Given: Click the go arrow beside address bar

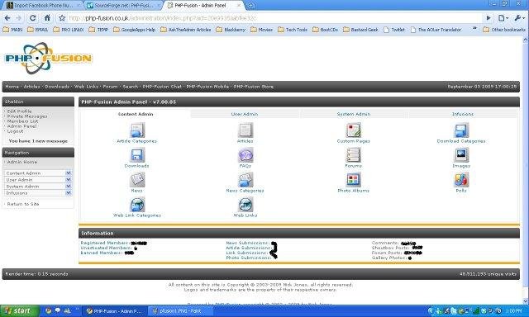Looking at the screenshot, I should coord(488,18).
